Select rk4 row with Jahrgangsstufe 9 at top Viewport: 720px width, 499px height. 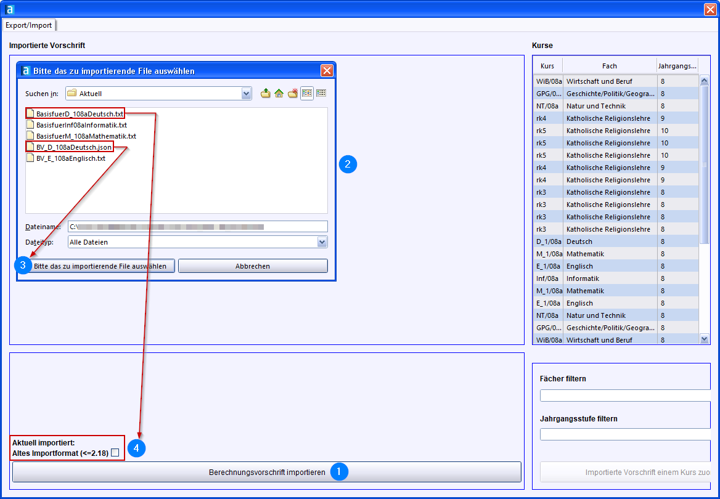616,118
